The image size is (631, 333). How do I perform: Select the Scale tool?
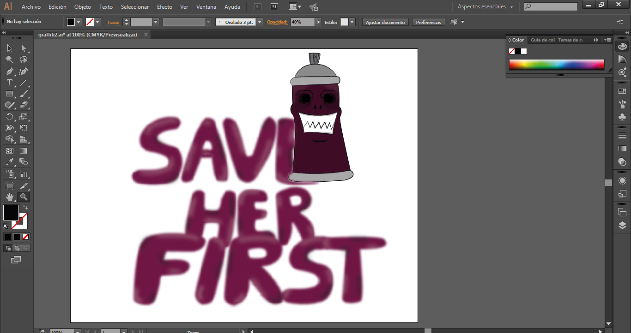(x=24, y=117)
